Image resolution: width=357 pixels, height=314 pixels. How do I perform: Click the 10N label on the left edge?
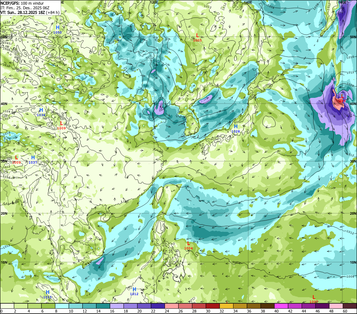coord(4,263)
